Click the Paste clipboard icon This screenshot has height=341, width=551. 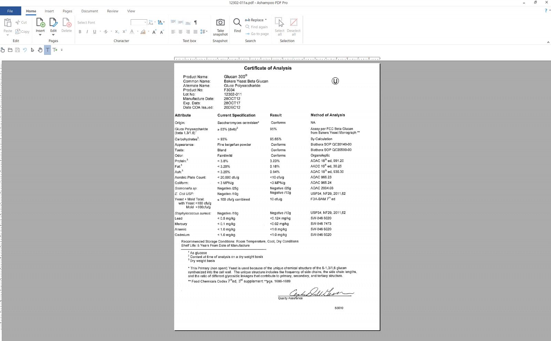[x=8, y=23]
